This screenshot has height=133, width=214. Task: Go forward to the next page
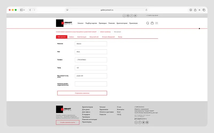34,10
